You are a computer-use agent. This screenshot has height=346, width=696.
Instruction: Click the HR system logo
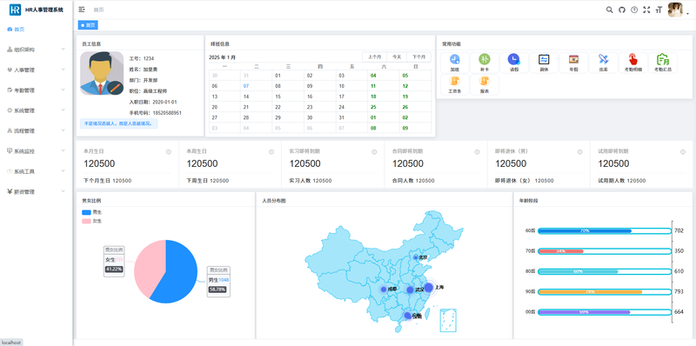15,10
